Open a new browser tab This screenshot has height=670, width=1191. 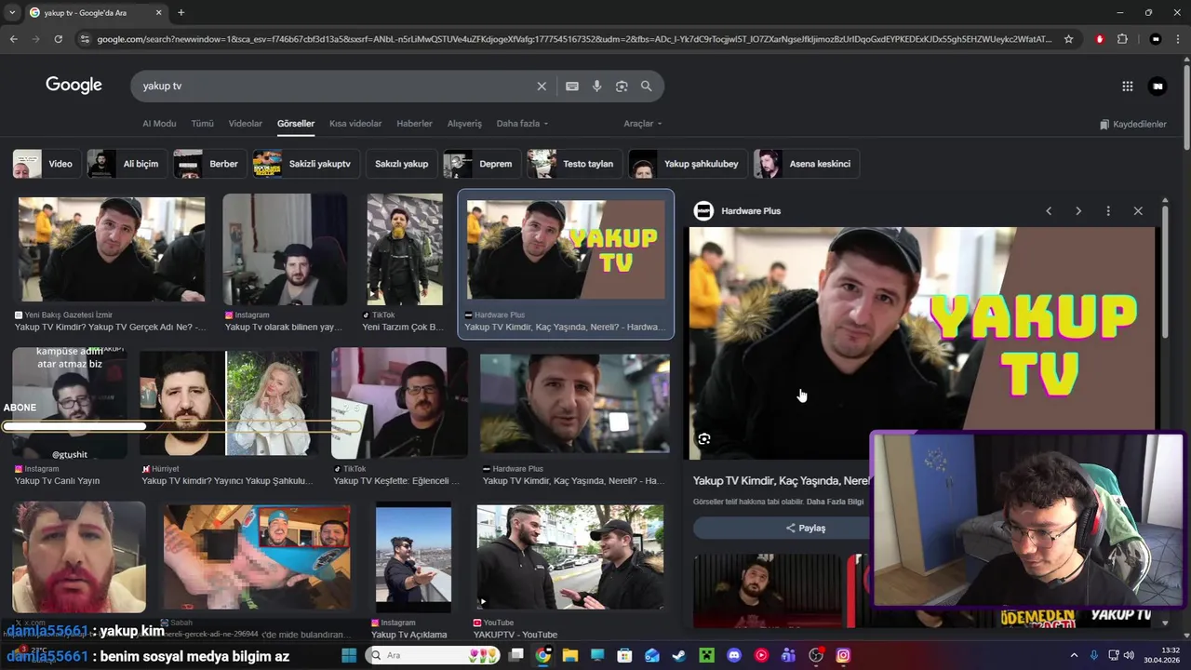tap(181, 12)
